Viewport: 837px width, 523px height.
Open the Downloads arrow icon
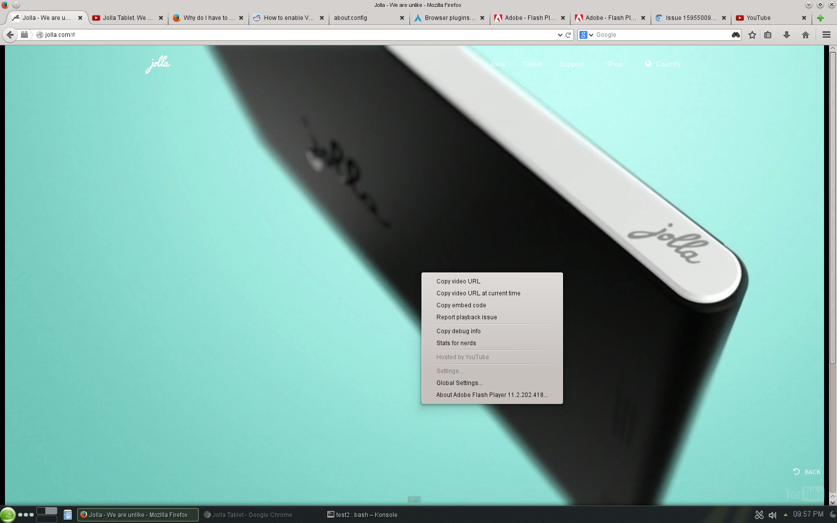click(787, 35)
